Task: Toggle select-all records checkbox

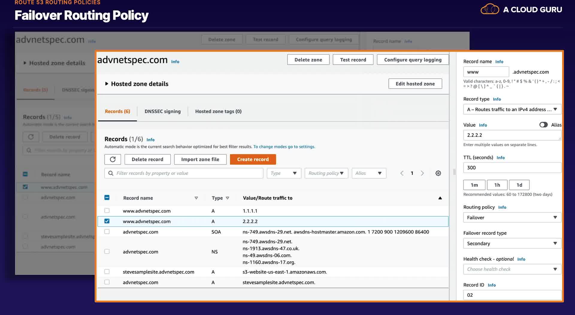Action: [x=107, y=198]
